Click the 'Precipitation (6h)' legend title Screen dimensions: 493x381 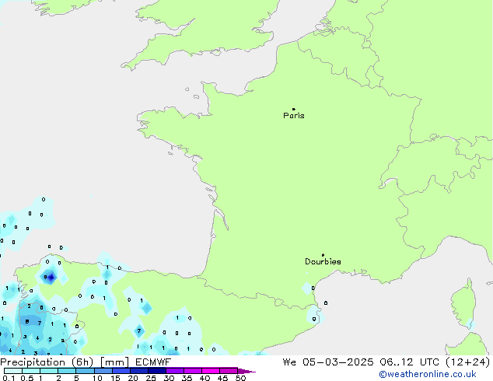[x=47, y=362]
